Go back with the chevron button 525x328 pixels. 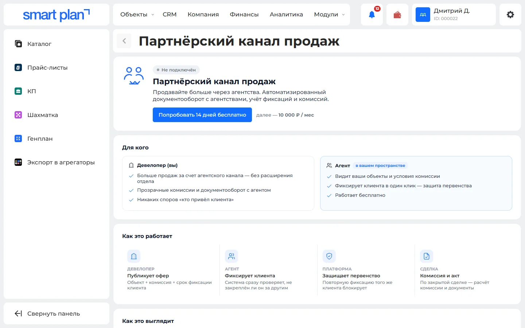pos(124,41)
